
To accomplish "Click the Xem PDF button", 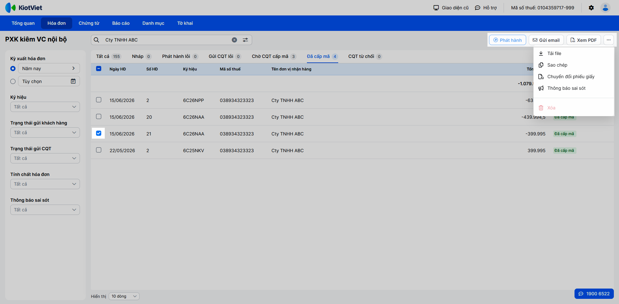I will click(x=584, y=40).
